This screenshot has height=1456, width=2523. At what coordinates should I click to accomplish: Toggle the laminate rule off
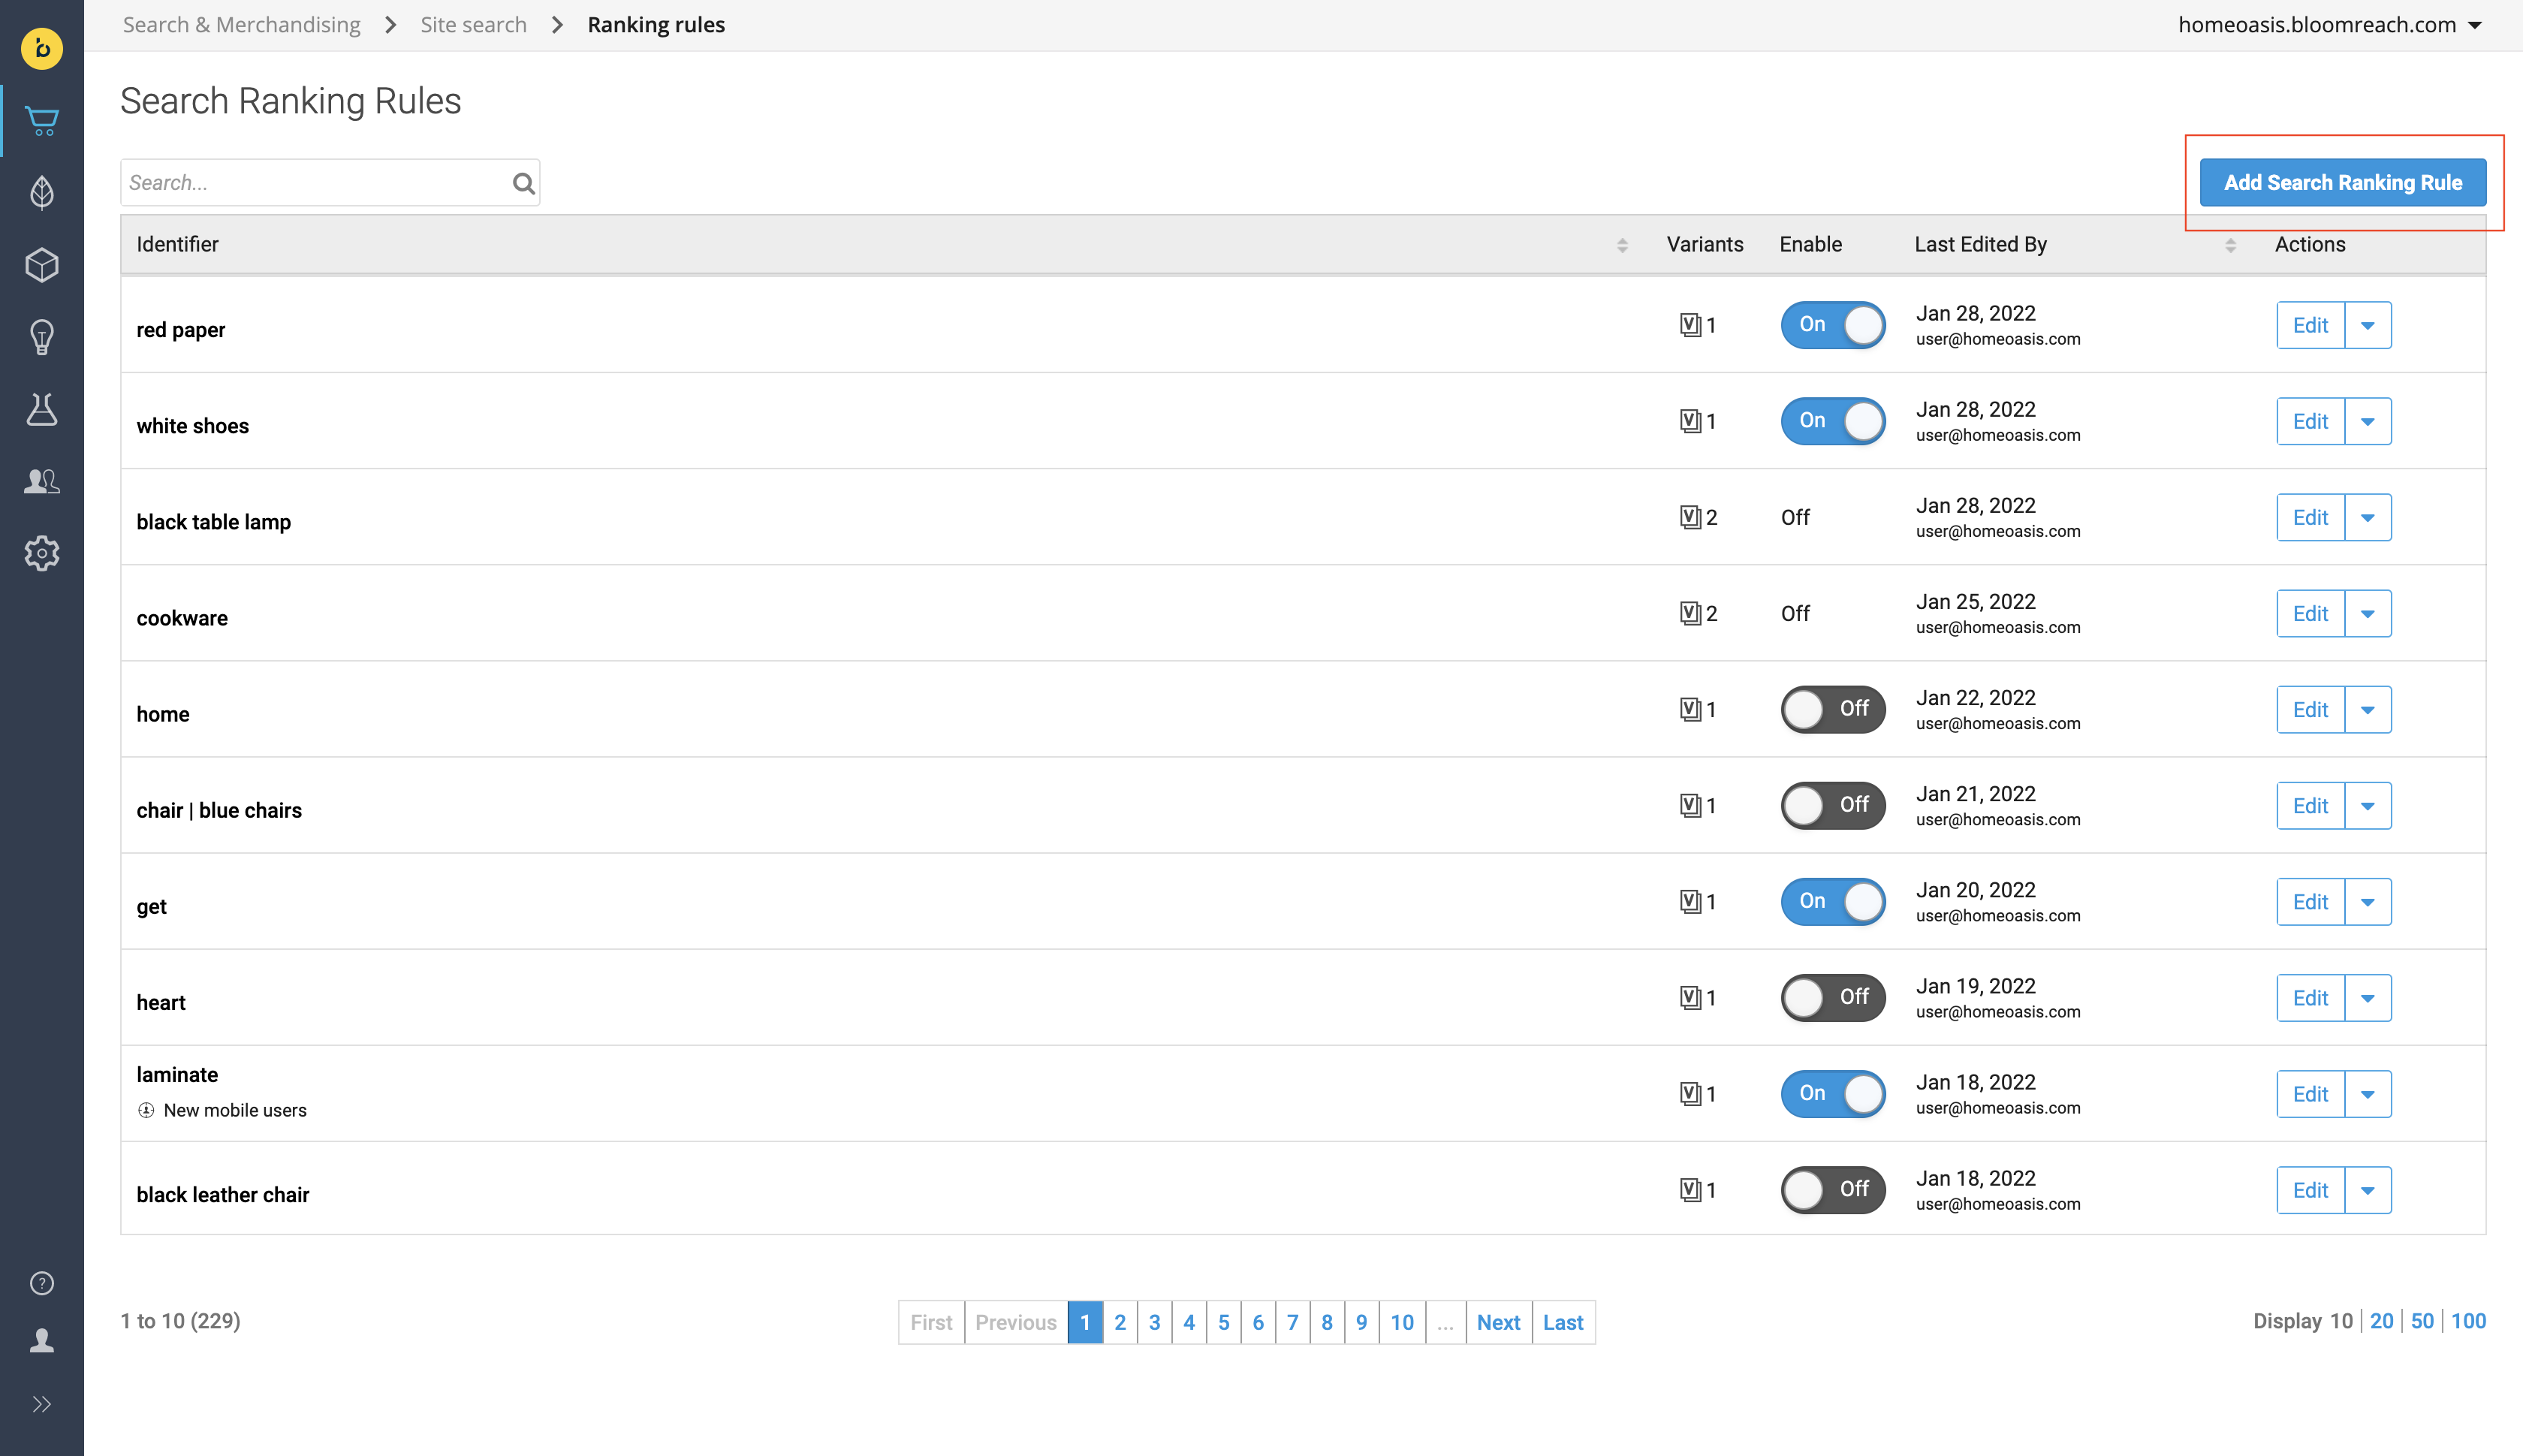(1832, 1093)
